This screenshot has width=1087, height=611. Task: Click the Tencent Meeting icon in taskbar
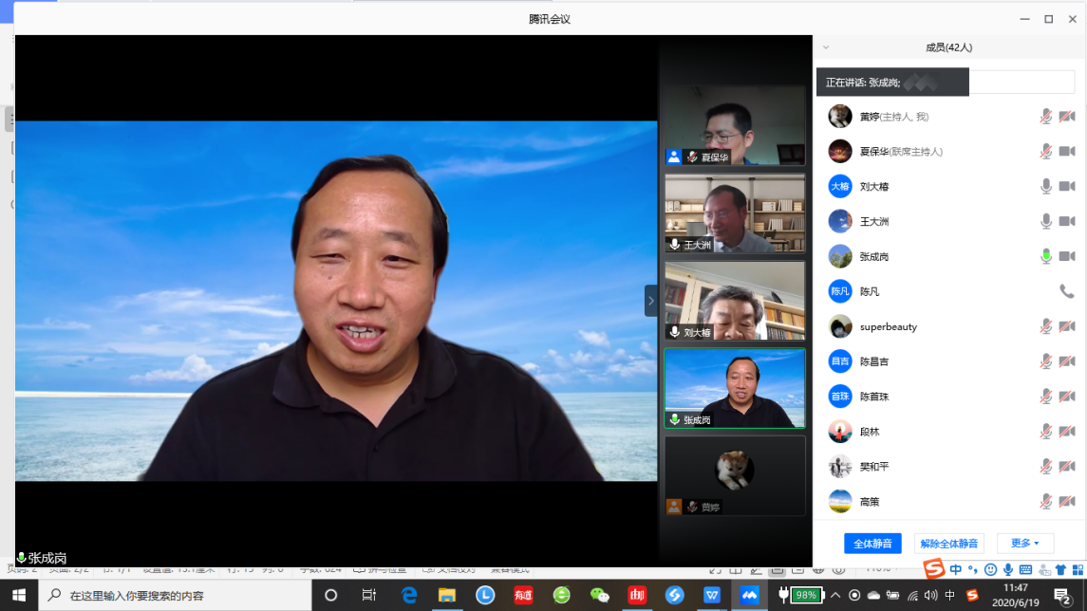[x=750, y=595]
